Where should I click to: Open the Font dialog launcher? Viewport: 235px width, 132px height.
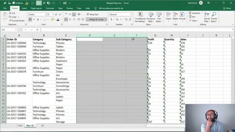point(62,25)
